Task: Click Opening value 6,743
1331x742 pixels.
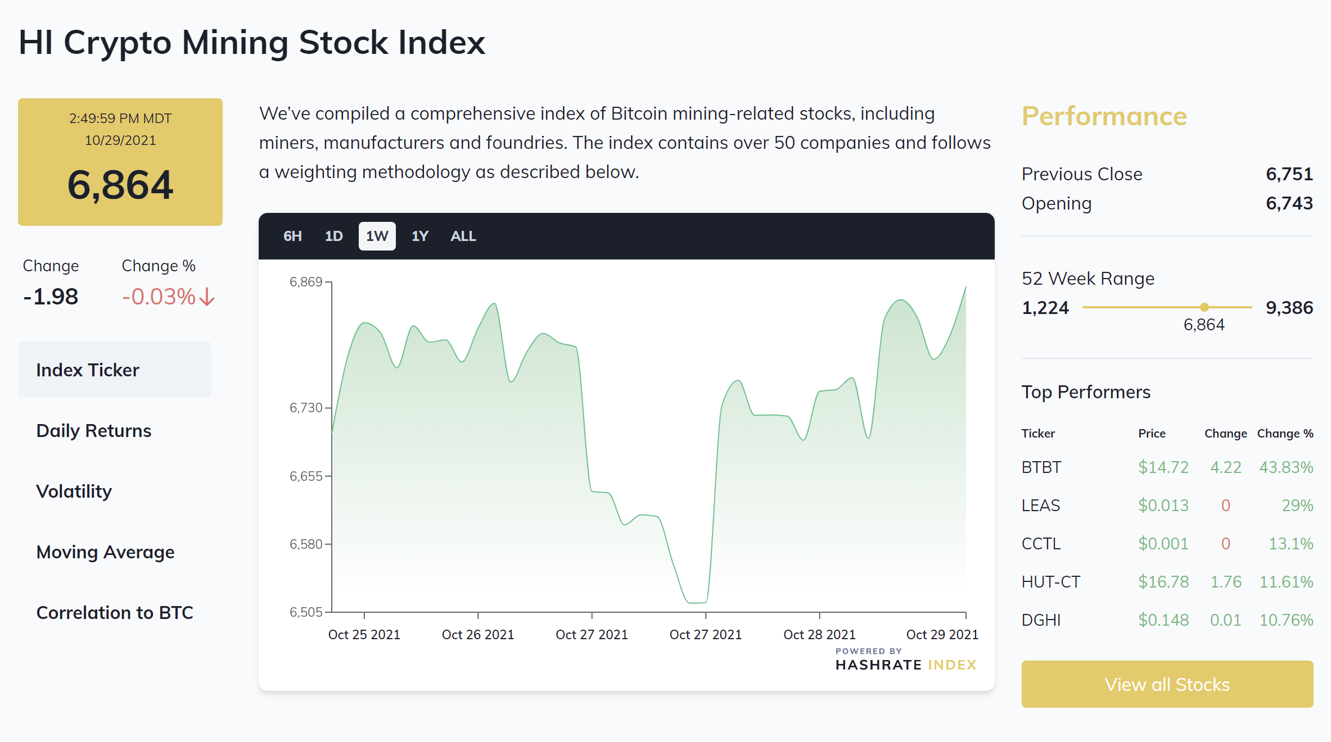Action: click(x=1289, y=203)
